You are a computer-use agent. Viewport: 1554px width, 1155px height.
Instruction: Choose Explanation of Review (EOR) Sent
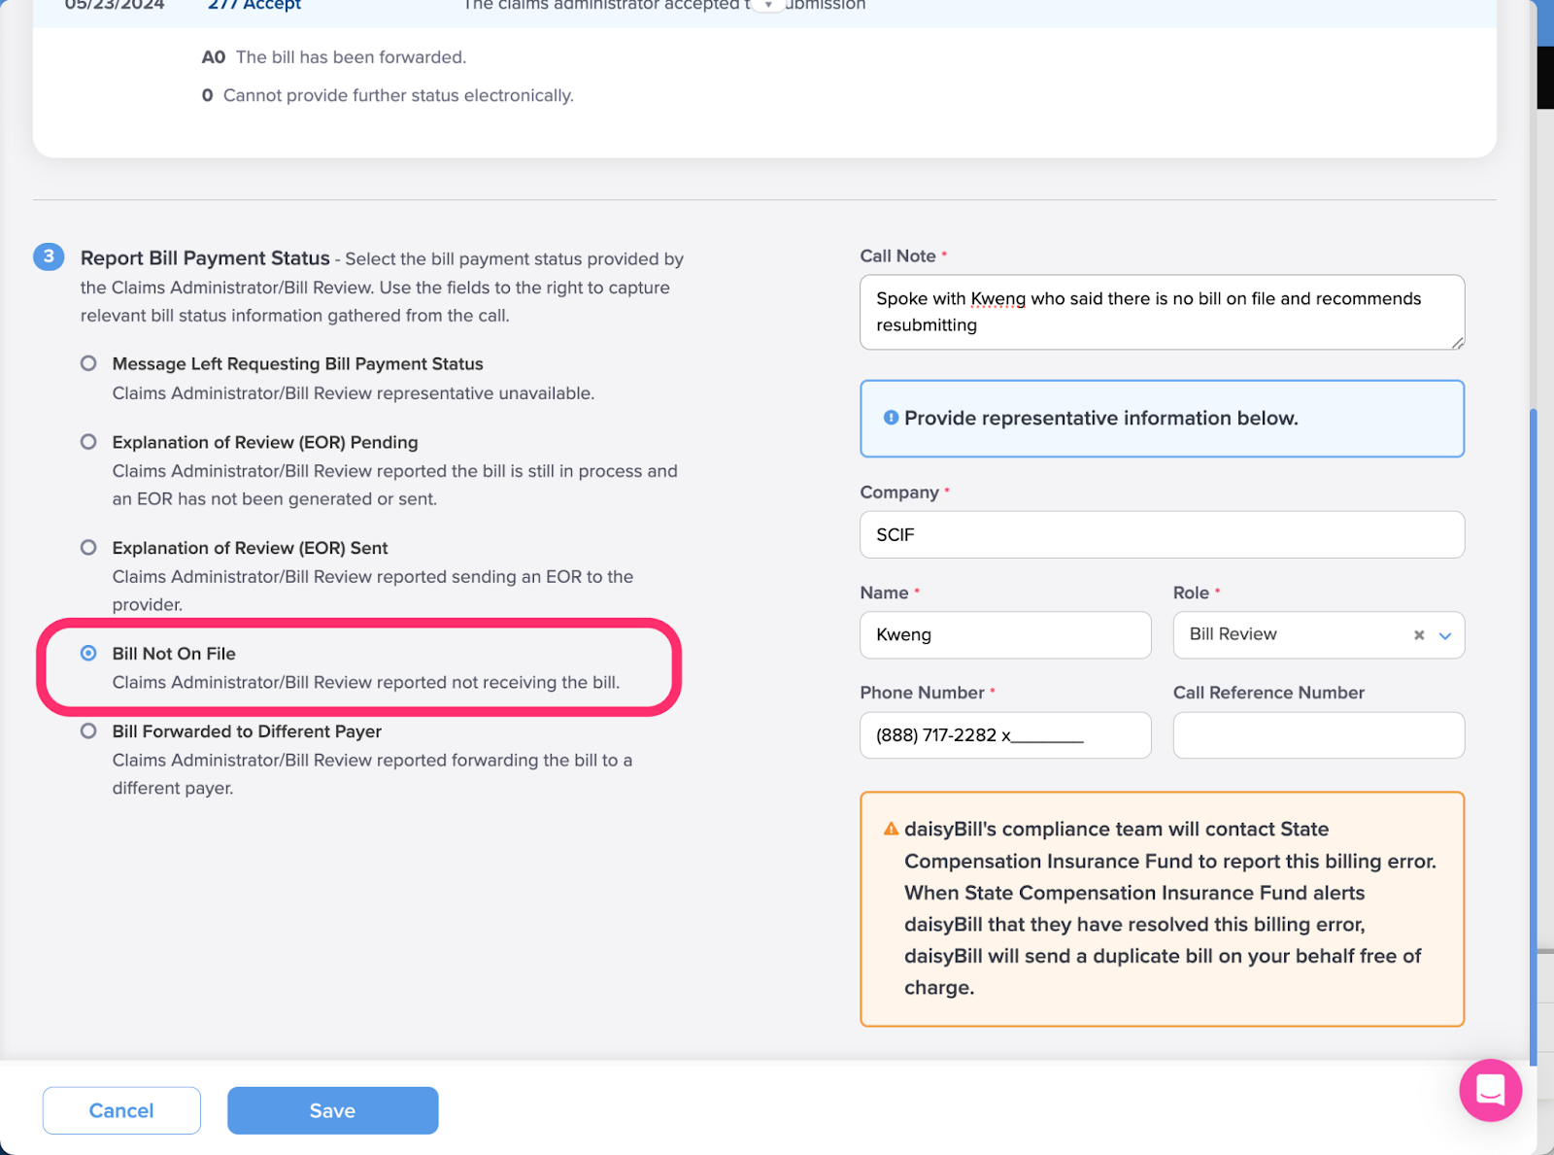pos(88,548)
